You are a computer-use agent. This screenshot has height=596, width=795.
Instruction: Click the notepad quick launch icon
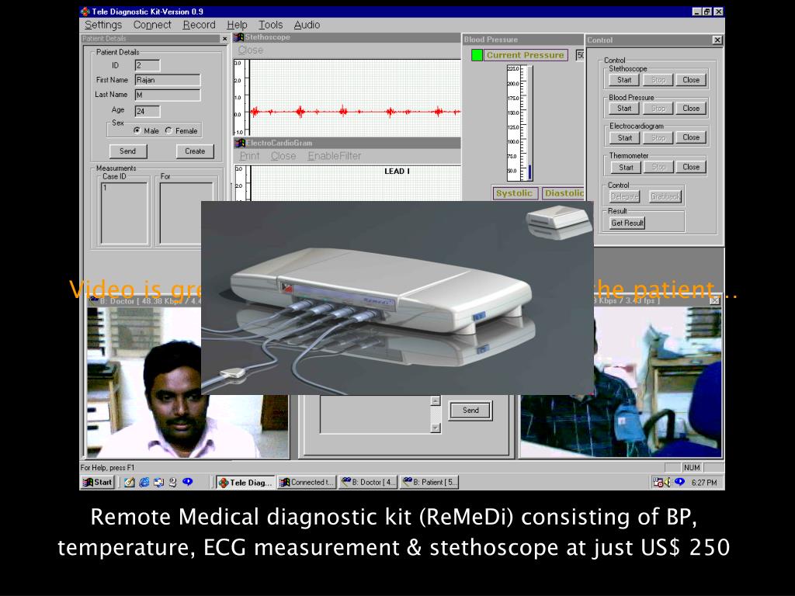(130, 483)
